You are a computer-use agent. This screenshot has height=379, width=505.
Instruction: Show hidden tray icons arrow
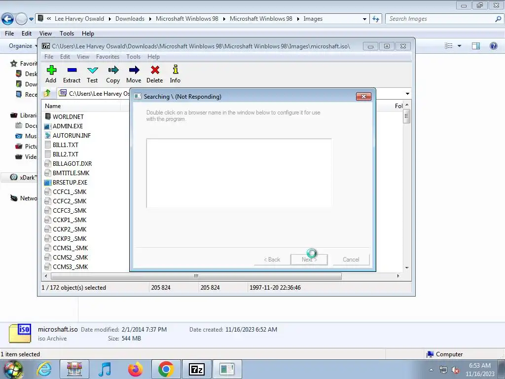431,370
